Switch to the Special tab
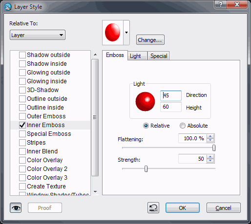The width and height of the screenshot is (251, 224). click(x=159, y=56)
